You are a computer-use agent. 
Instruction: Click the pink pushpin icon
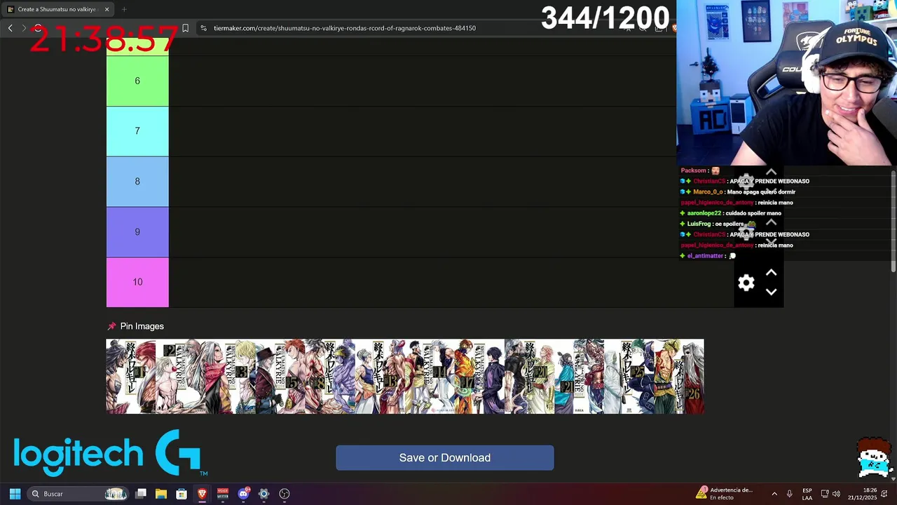click(111, 326)
